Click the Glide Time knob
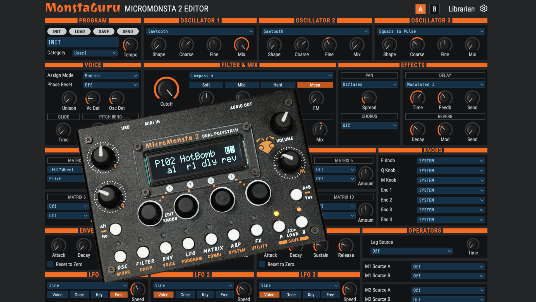 [63, 130]
